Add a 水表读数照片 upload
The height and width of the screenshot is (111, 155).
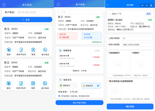[118, 64]
